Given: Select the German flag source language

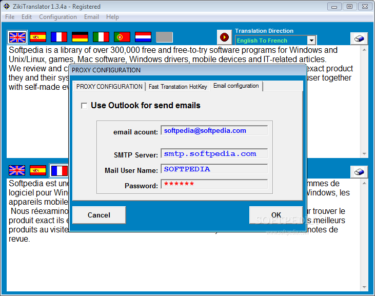Looking at the screenshot, I should point(80,37).
